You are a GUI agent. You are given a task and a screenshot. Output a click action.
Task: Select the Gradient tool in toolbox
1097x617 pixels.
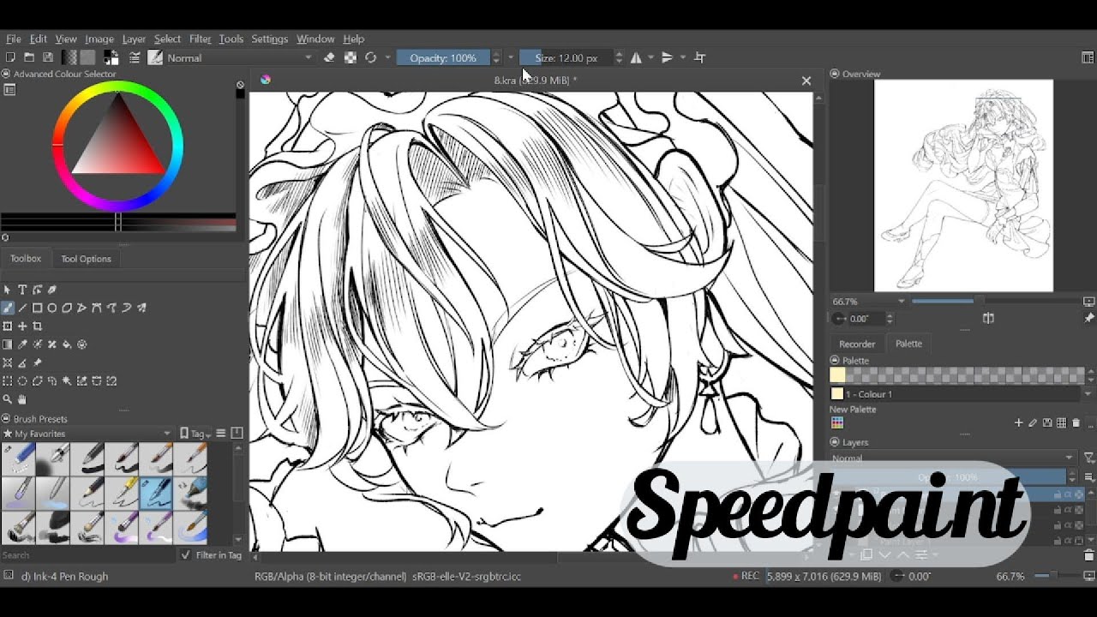click(8, 344)
